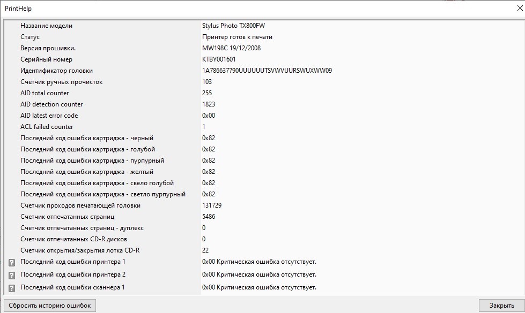Image resolution: width=525 pixels, height=313 pixels.
Task: Select serial number KTBY001601
Action: (219, 59)
